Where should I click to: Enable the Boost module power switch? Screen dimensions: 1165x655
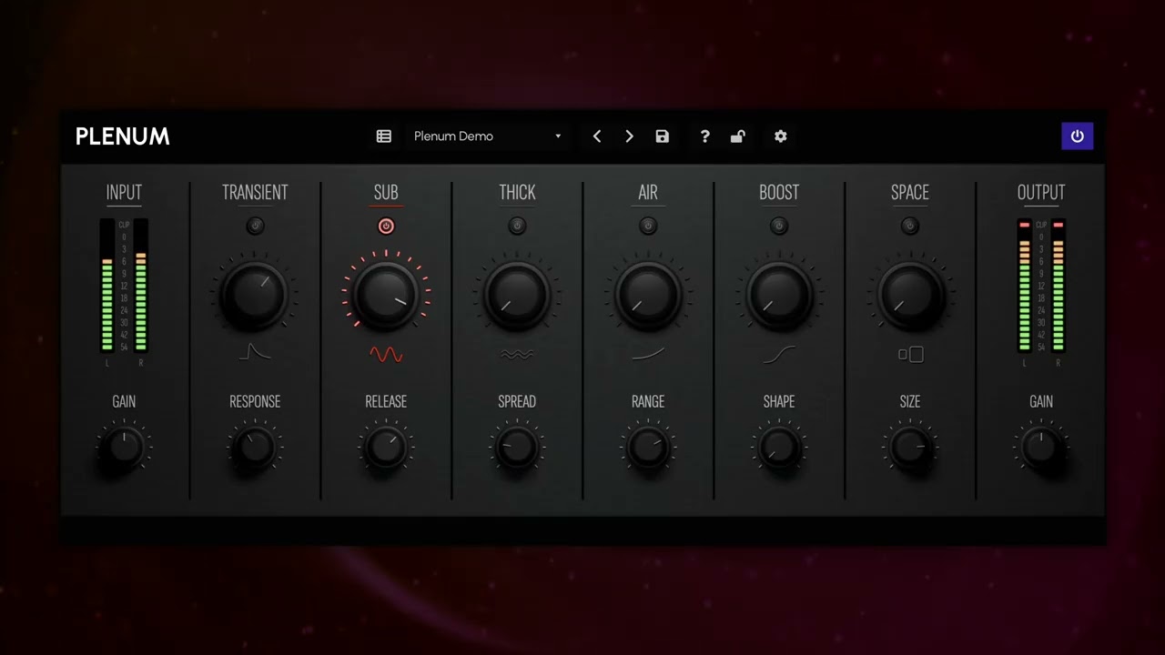[x=779, y=226]
